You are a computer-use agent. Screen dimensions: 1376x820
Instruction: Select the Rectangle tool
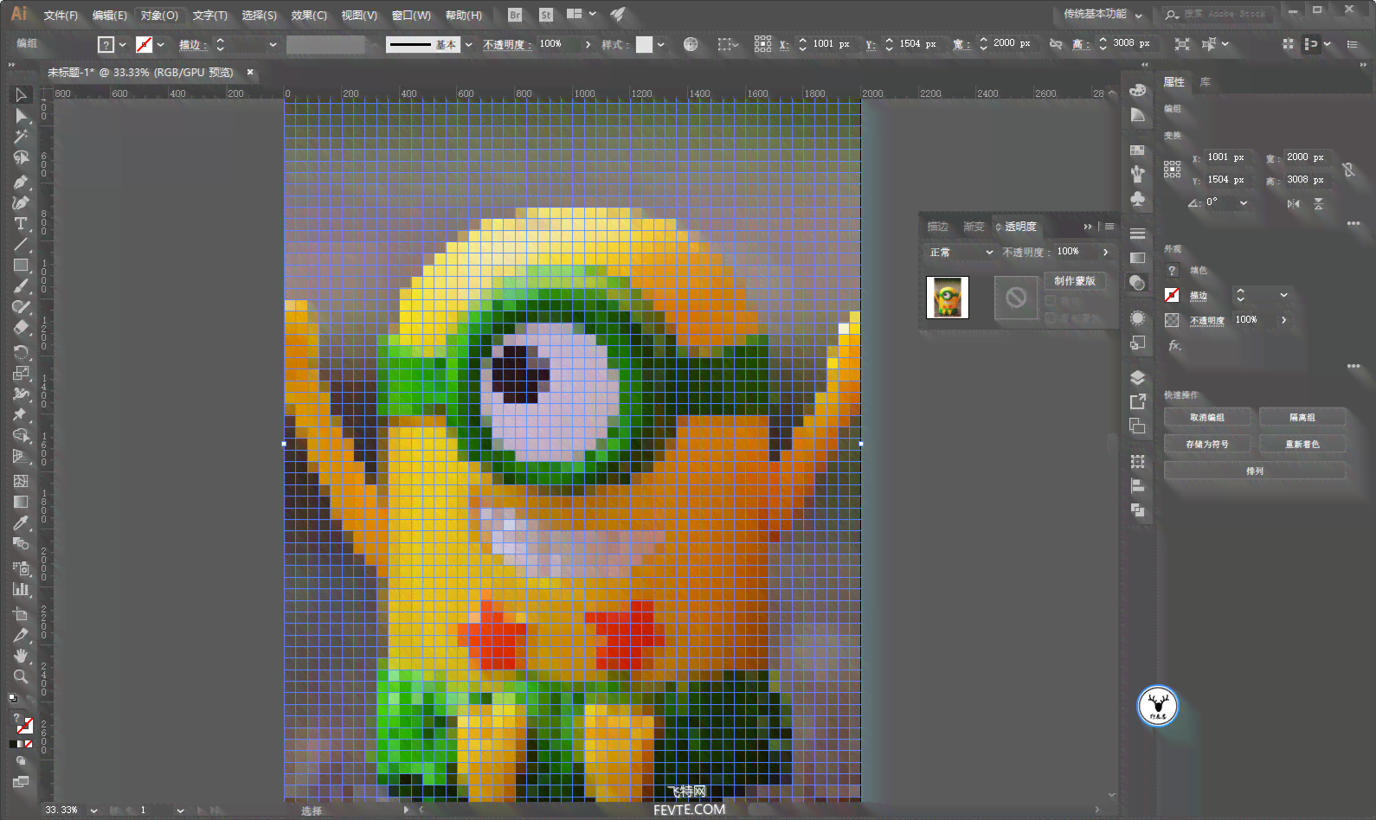tap(21, 266)
